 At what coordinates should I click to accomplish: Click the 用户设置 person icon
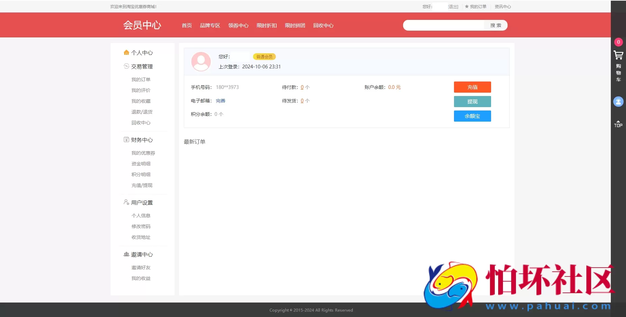(x=126, y=202)
